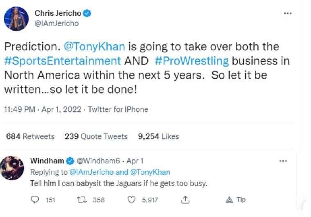View the 9,254 Likes list
Image resolution: width=311 pixels, height=217 pixels.
click(158, 136)
